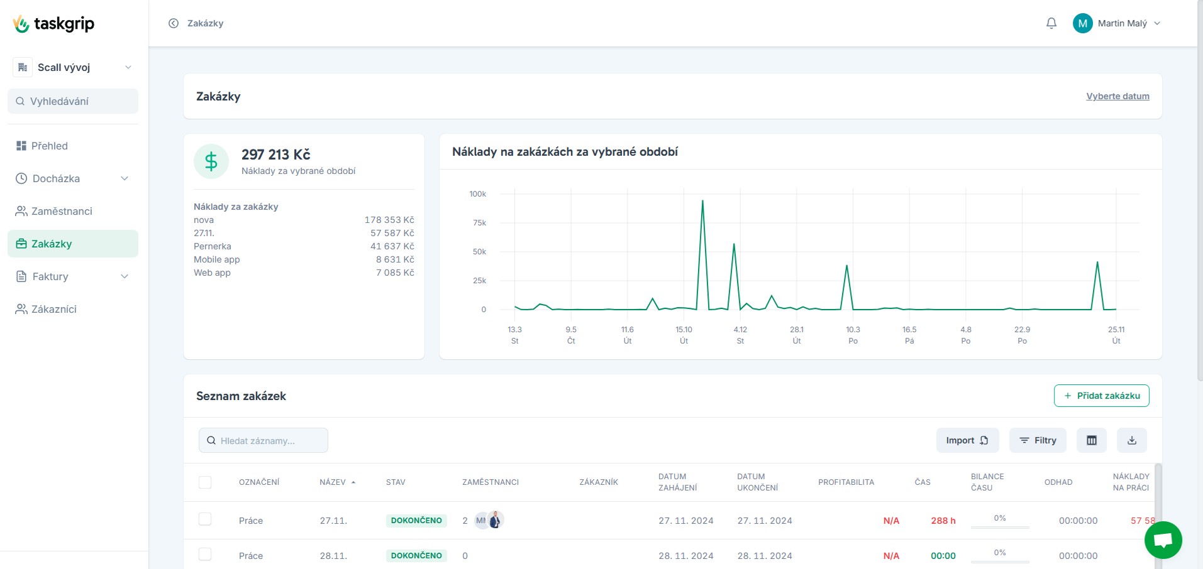The height and width of the screenshot is (569, 1203).
Task: Click the taskgrip logo
Action: pyautogui.click(x=53, y=24)
